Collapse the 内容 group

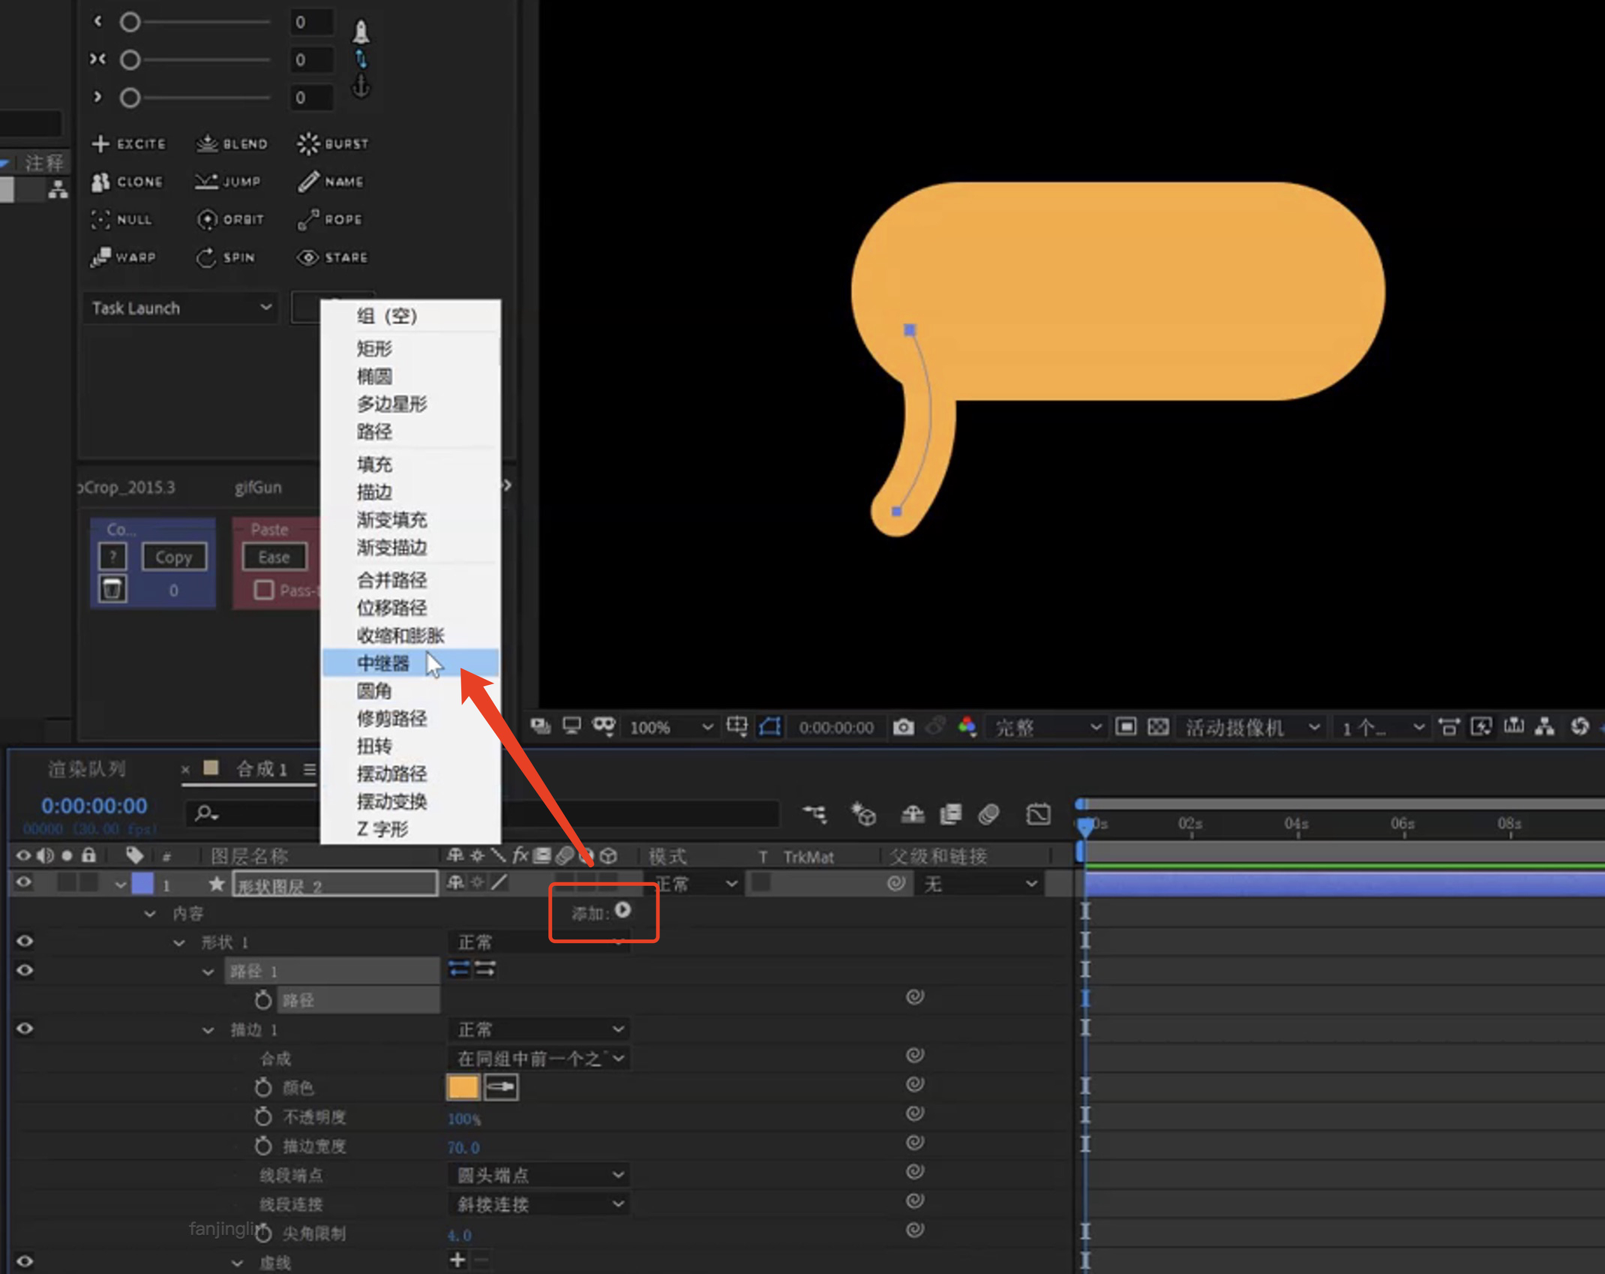[x=149, y=913]
